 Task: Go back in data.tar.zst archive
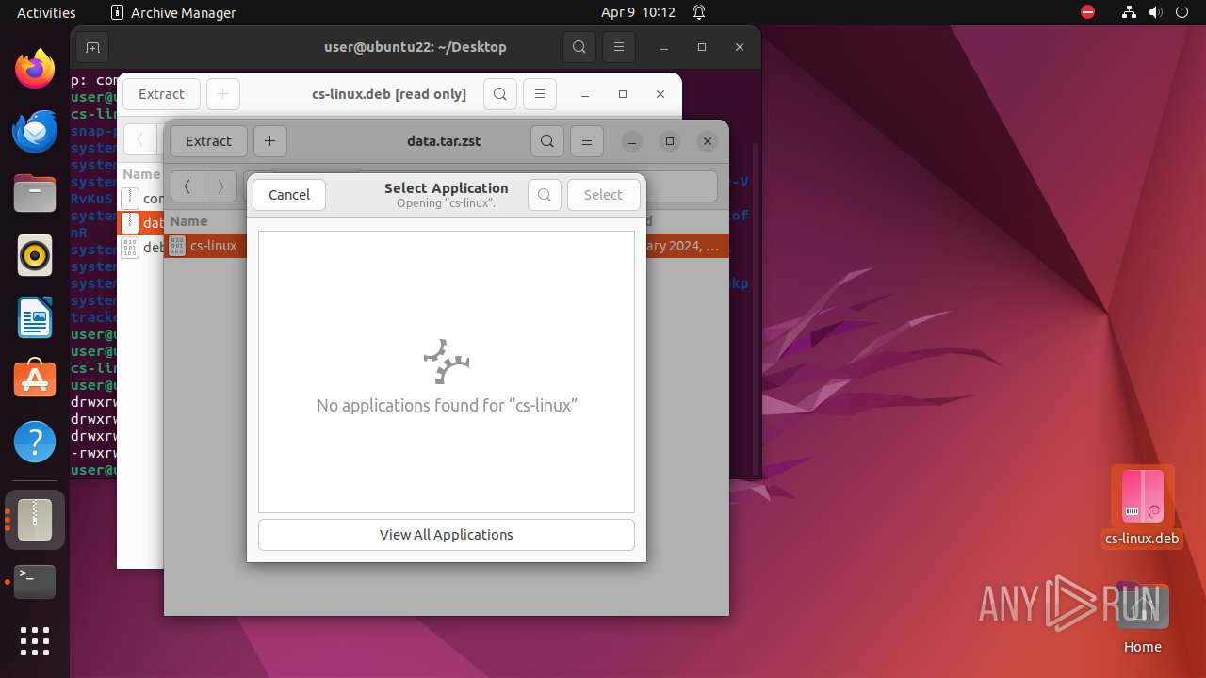[x=187, y=186]
